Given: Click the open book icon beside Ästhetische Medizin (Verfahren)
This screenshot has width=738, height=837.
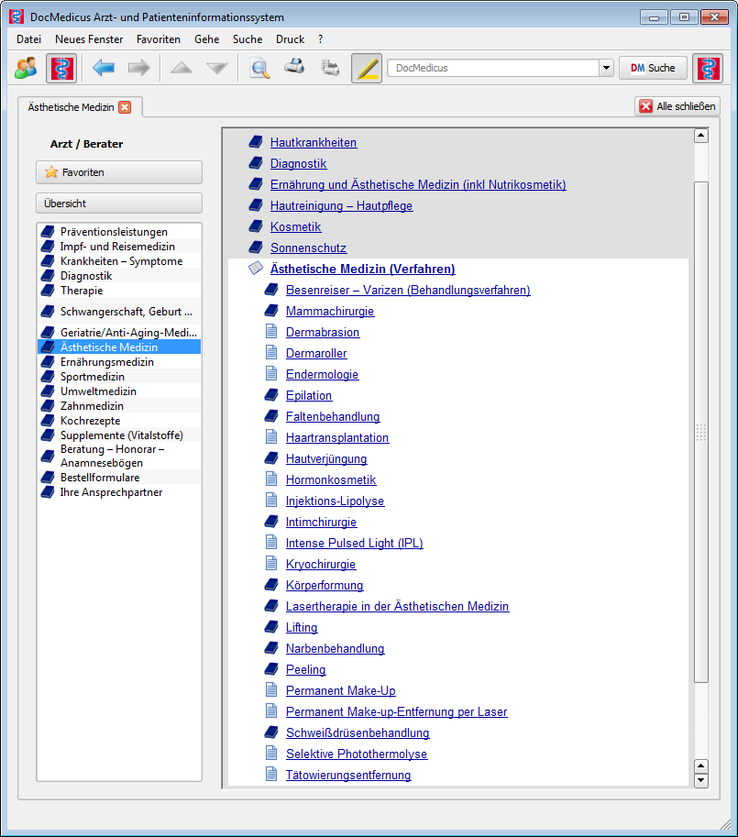Looking at the screenshot, I should tap(256, 268).
